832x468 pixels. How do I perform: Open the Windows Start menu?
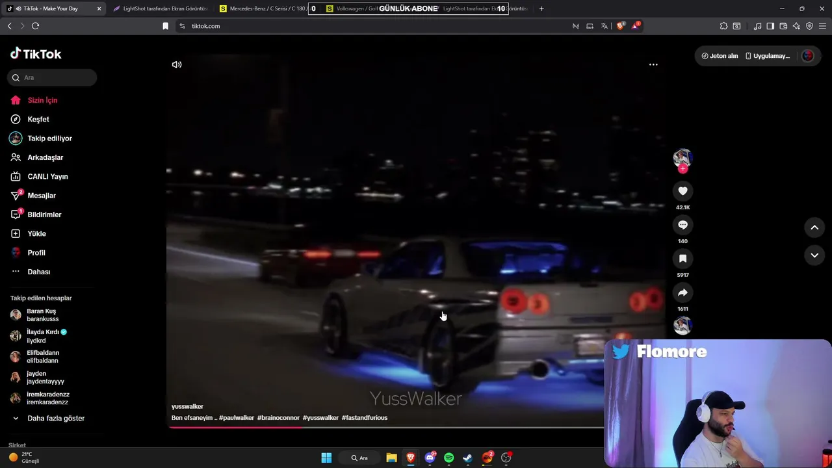pos(326,458)
